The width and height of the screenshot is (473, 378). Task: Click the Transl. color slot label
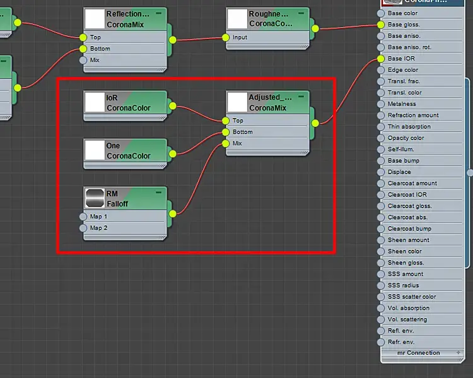404,93
